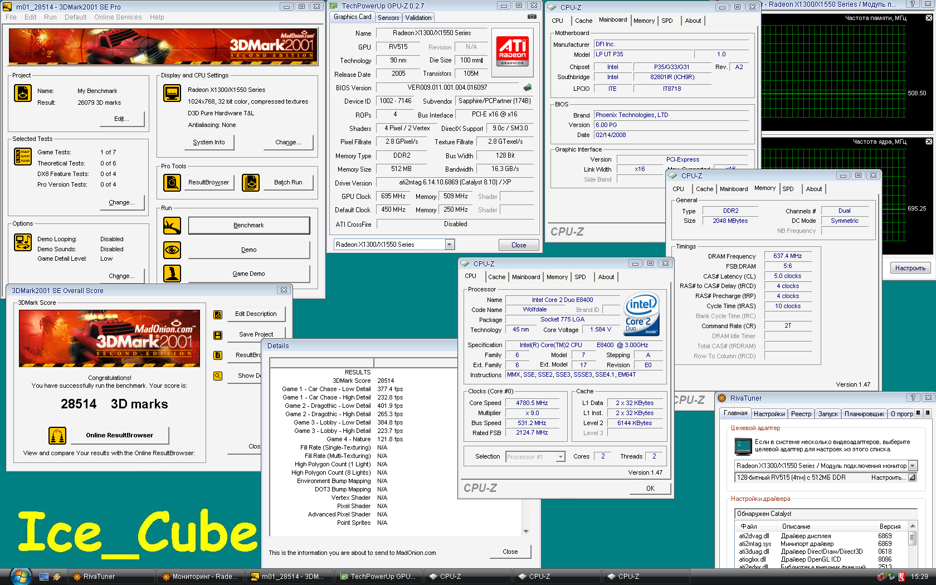Image resolution: width=936 pixels, height=585 pixels.
Task: Click the Game Demo button
Action: tap(248, 274)
